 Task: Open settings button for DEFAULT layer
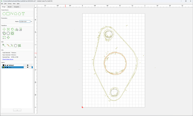tap(28, 65)
